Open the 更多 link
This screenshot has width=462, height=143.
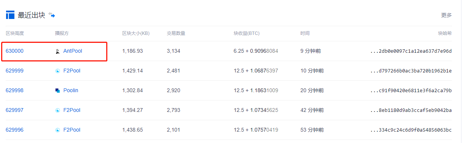[x=446, y=15]
